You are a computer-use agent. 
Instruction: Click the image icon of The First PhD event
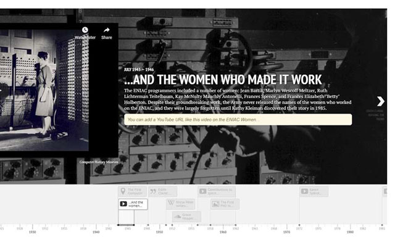pyautogui.click(x=215, y=204)
